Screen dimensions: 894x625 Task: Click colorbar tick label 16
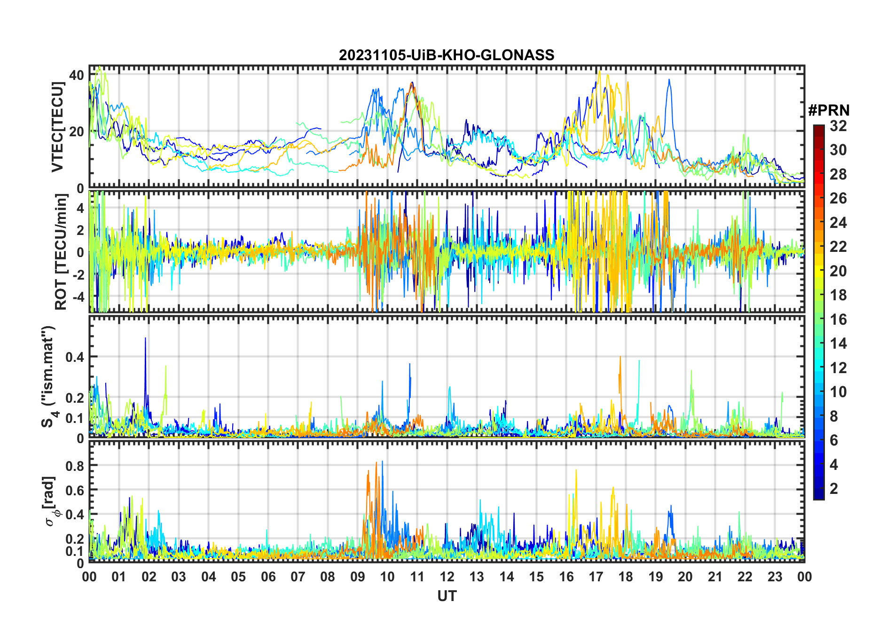click(x=838, y=320)
